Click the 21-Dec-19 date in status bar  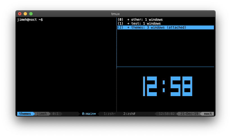189,114
